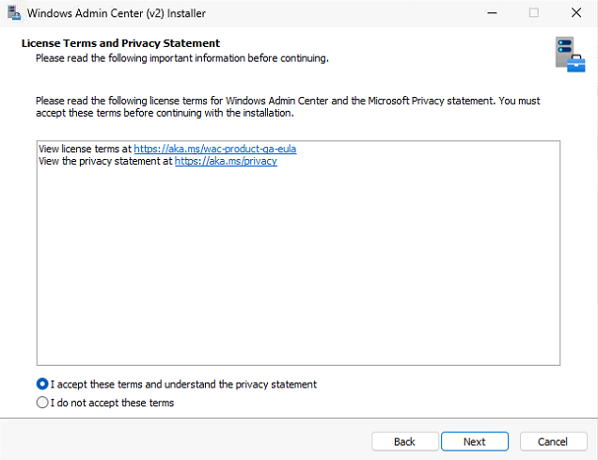598x460 pixels.
Task: Choose "I do not accept these terms" option
Action: pyautogui.click(x=42, y=403)
